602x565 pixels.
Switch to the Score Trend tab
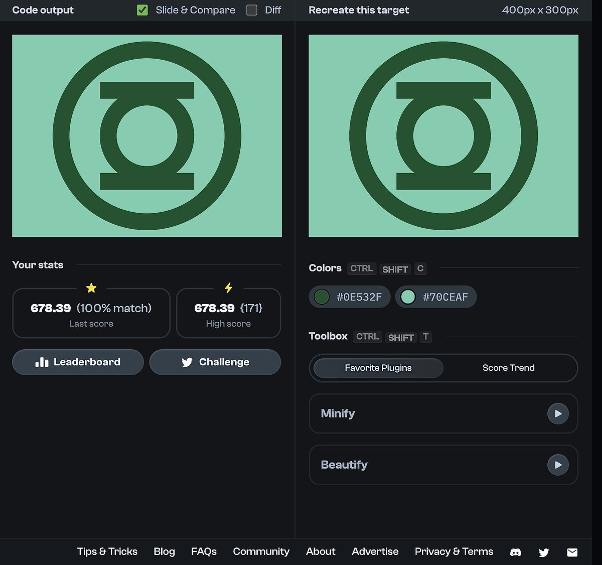click(x=508, y=368)
